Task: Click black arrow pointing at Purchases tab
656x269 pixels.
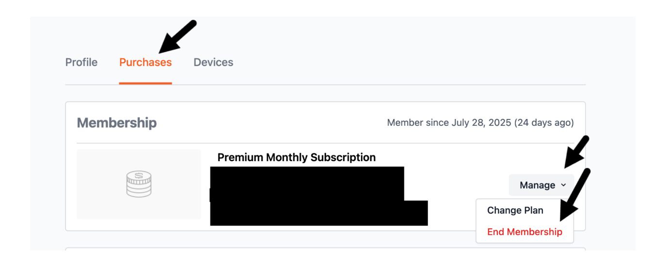Action: pyautogui.click(x=177, y=36)
